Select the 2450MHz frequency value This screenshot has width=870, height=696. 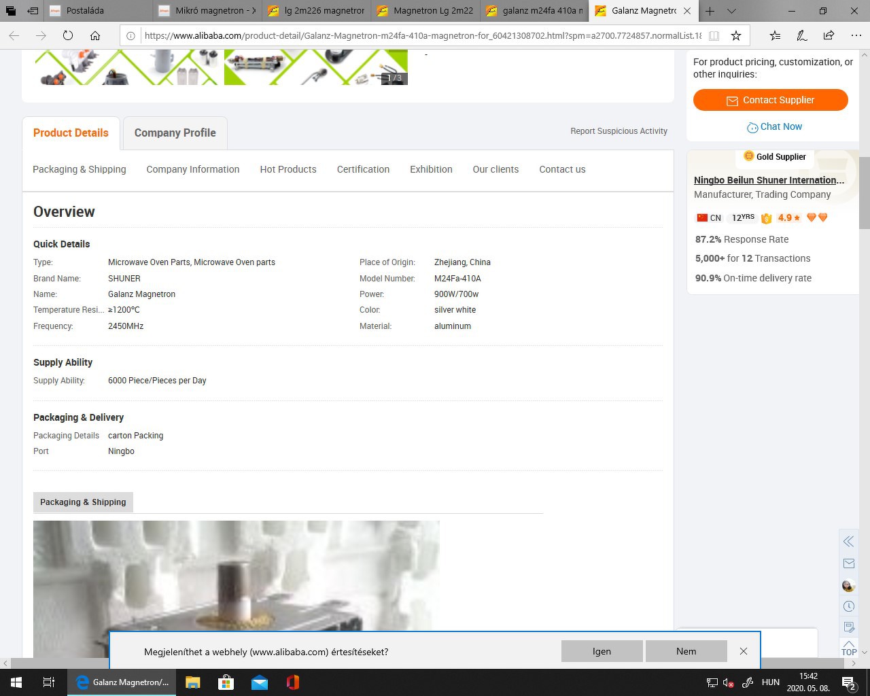pos(126,326)
